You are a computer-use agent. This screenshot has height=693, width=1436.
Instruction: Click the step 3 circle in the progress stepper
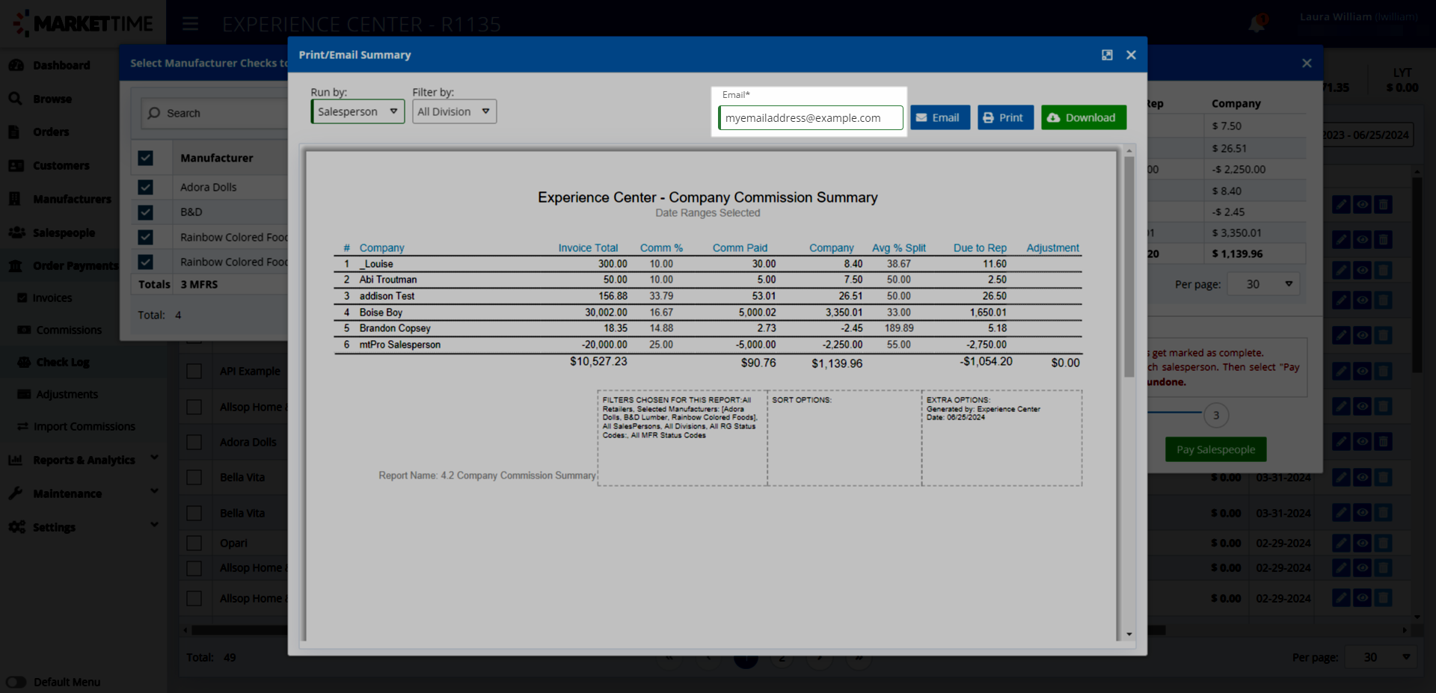click(x=1216, y=415)
